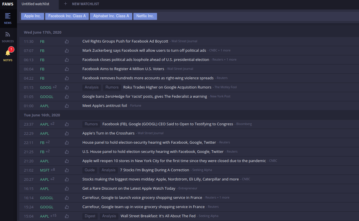359x221 pixels.
Task: Open the News section in sidebar
Action: click(8, 18)
